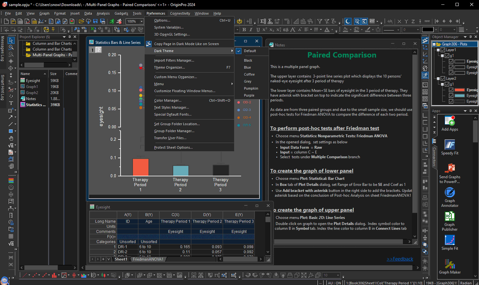
Task: Choose the Pumpkin dark theme
Action: [x=251, y=88]
